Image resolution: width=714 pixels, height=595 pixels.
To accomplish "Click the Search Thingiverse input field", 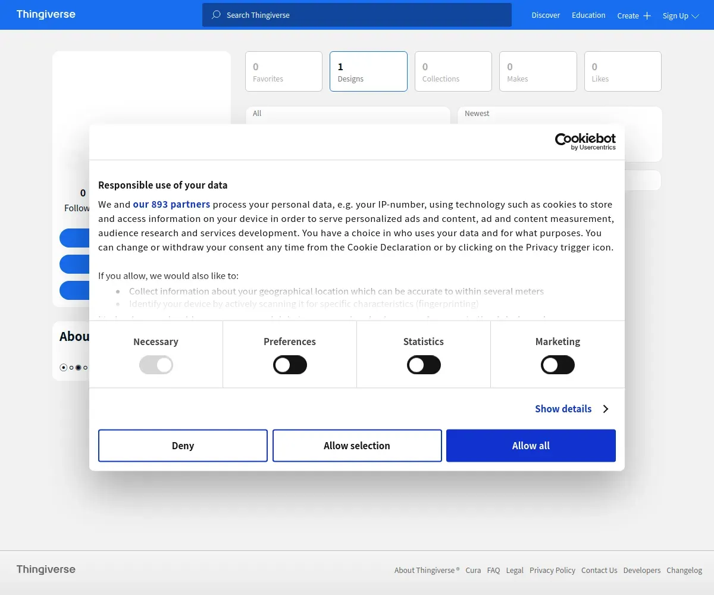I will [357, 15].
